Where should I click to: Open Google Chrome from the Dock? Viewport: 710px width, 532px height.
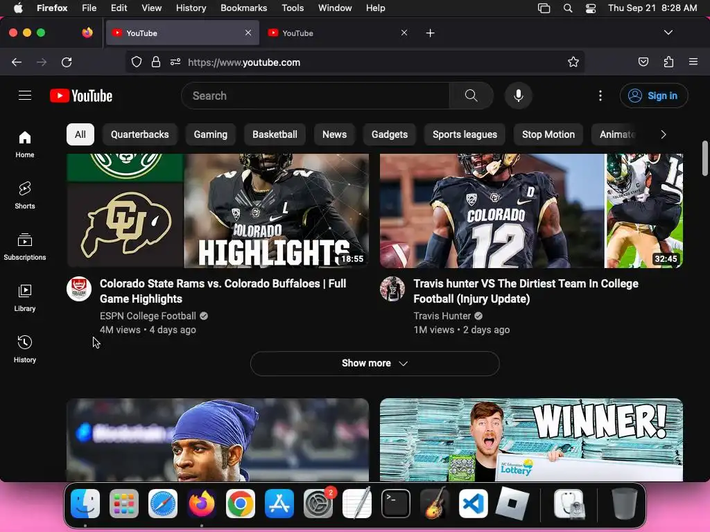pos(241,504)
